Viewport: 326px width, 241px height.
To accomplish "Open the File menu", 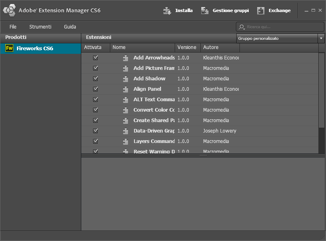I will (x=13, y=27).
